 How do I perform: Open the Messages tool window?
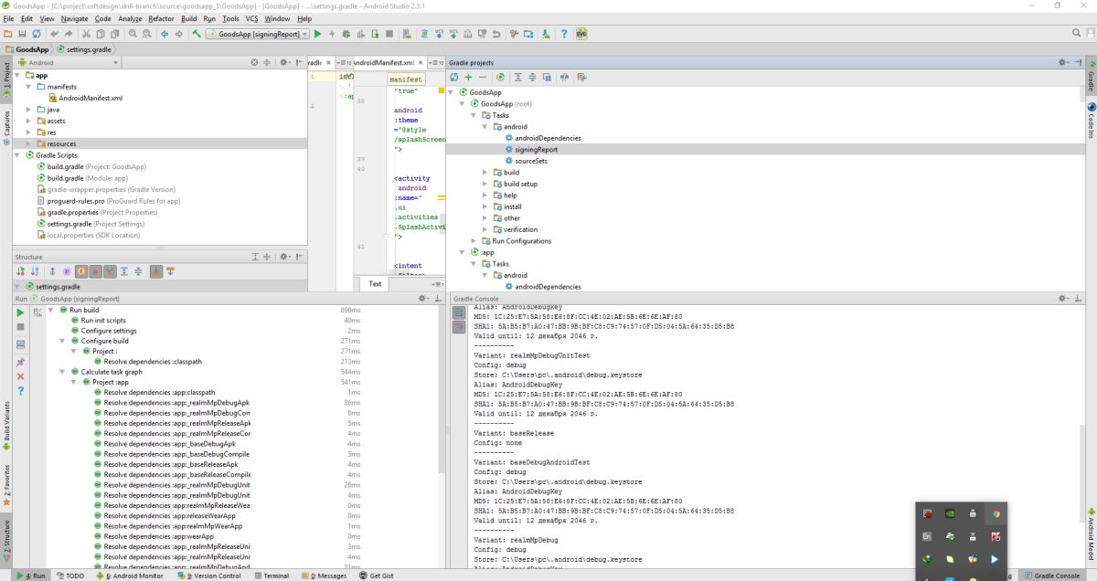[325, 576]
